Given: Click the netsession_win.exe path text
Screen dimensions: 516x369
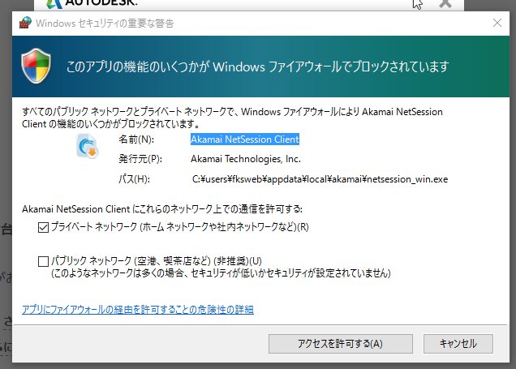Looking at the screenshot, I should [x=320, y=179].
